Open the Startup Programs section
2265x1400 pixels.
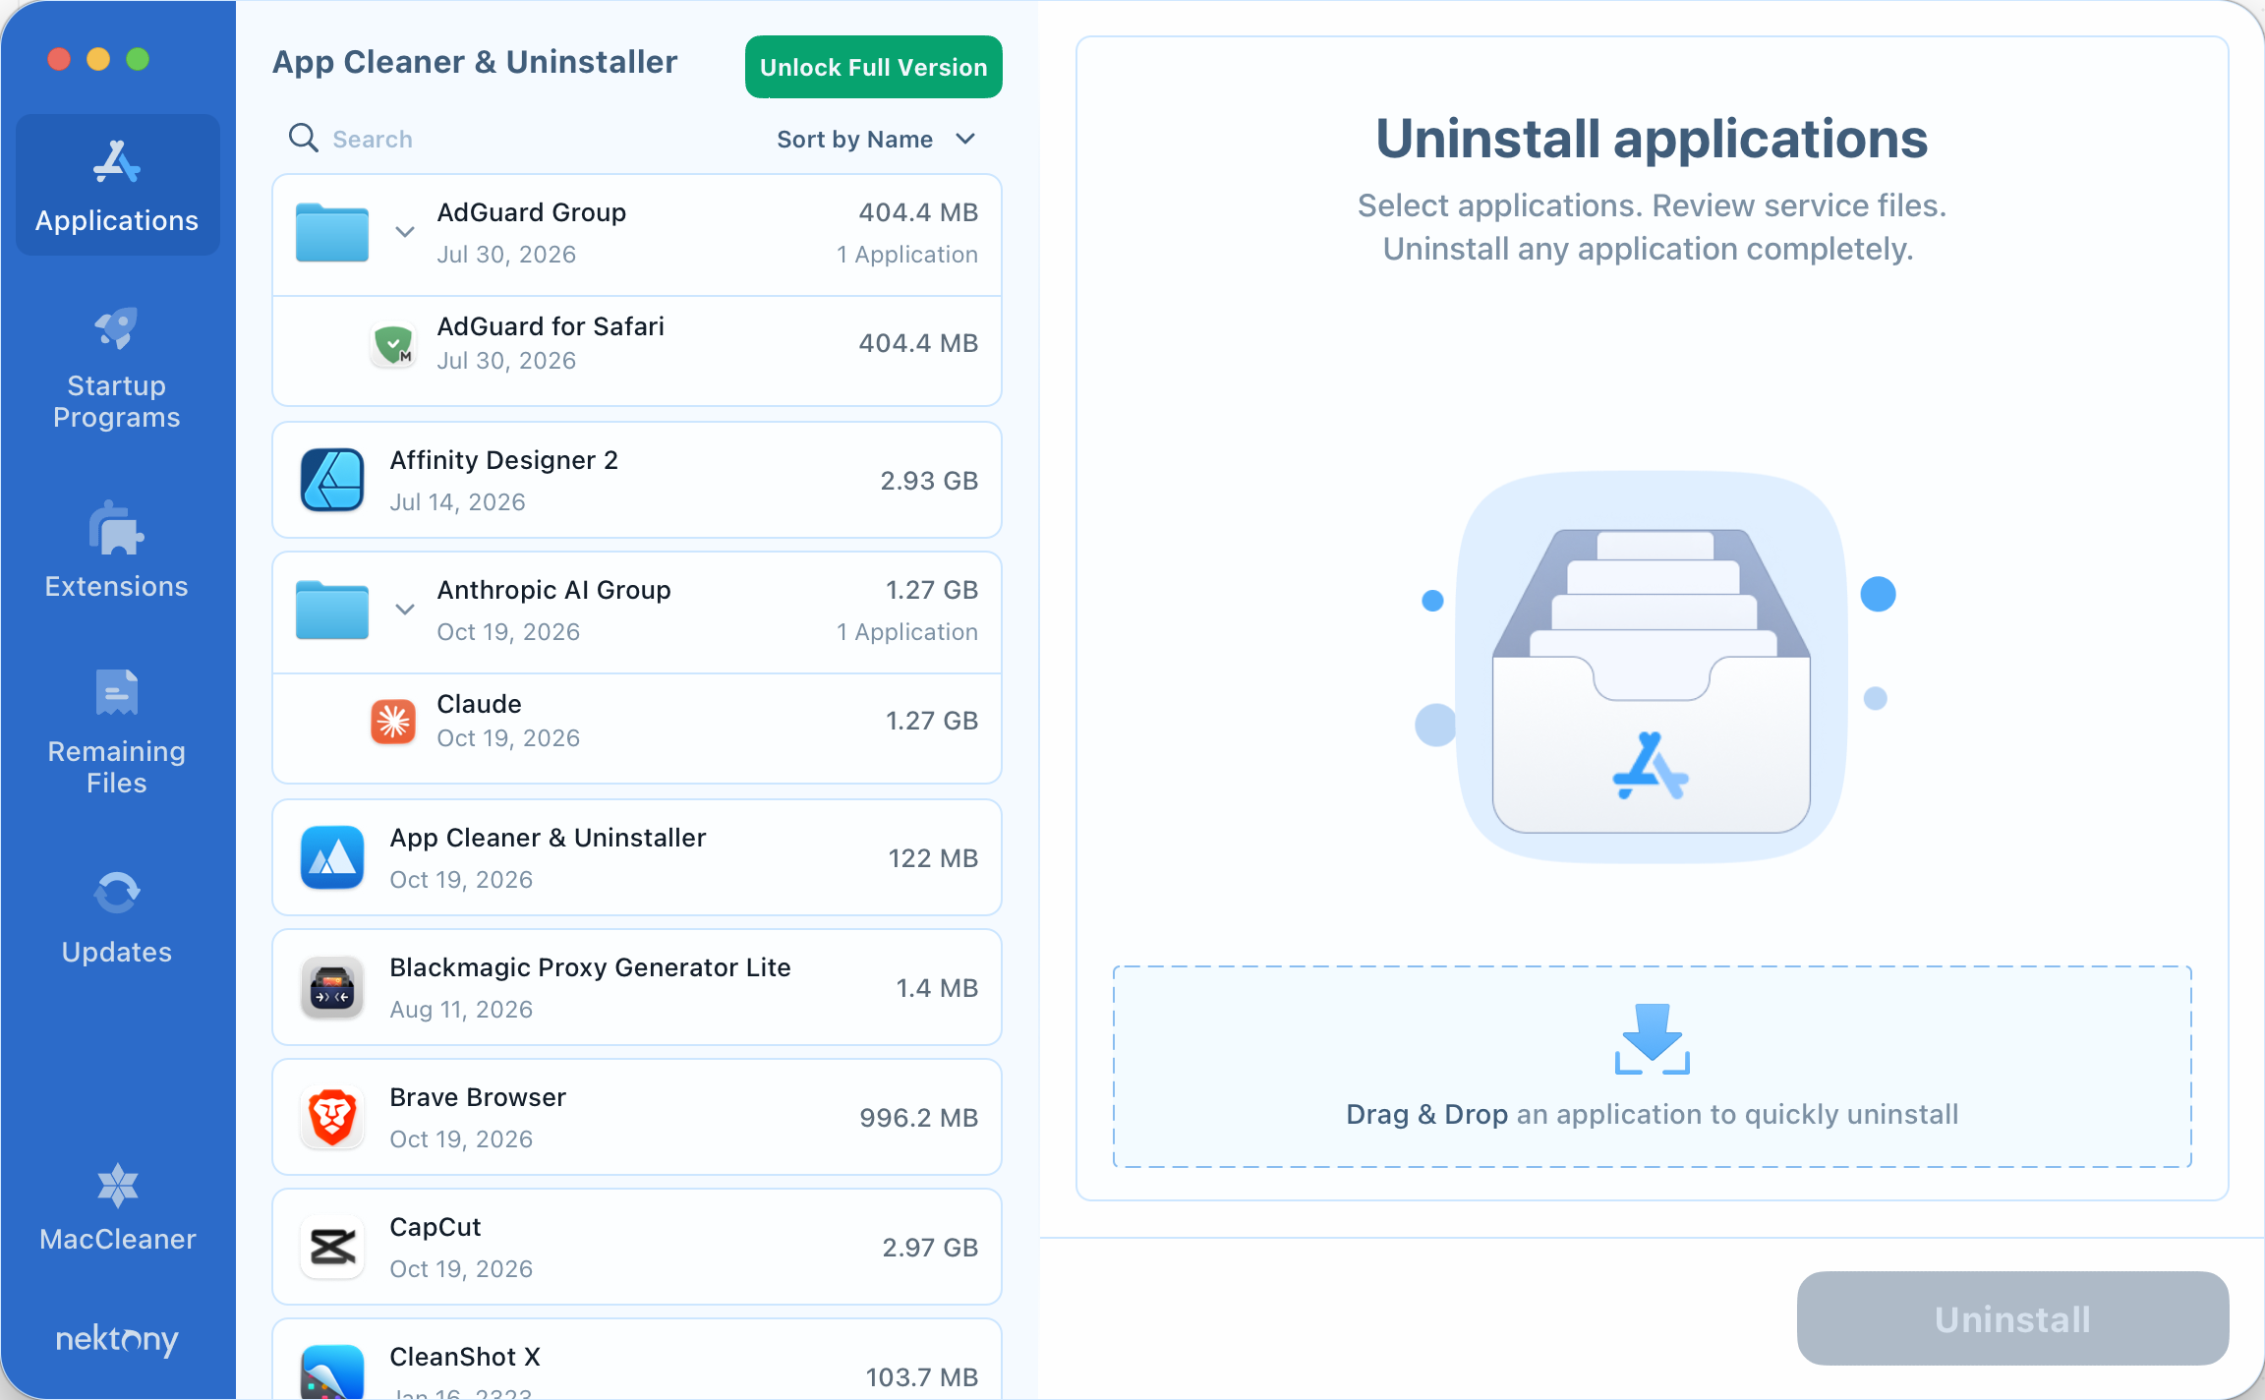tap(117, 369)
